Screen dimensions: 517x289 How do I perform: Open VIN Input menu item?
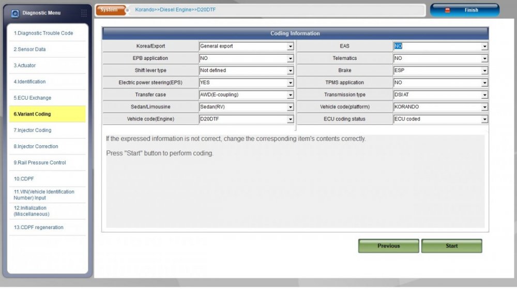[x=48, y=195]
